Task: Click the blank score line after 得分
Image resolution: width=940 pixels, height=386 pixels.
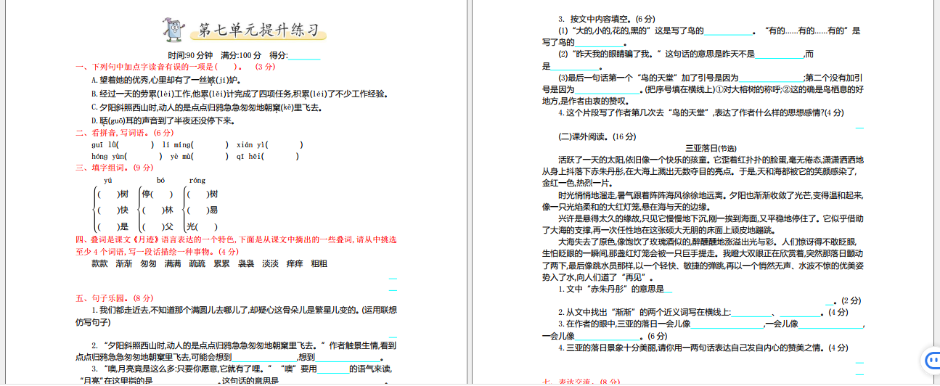Action: click(x=304, y=55)
